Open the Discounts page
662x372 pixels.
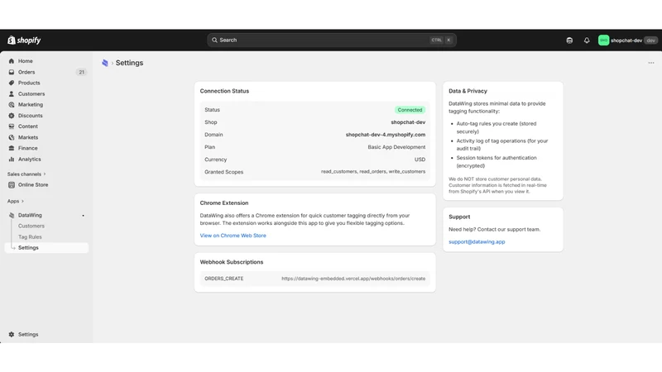tap(30, 116)
